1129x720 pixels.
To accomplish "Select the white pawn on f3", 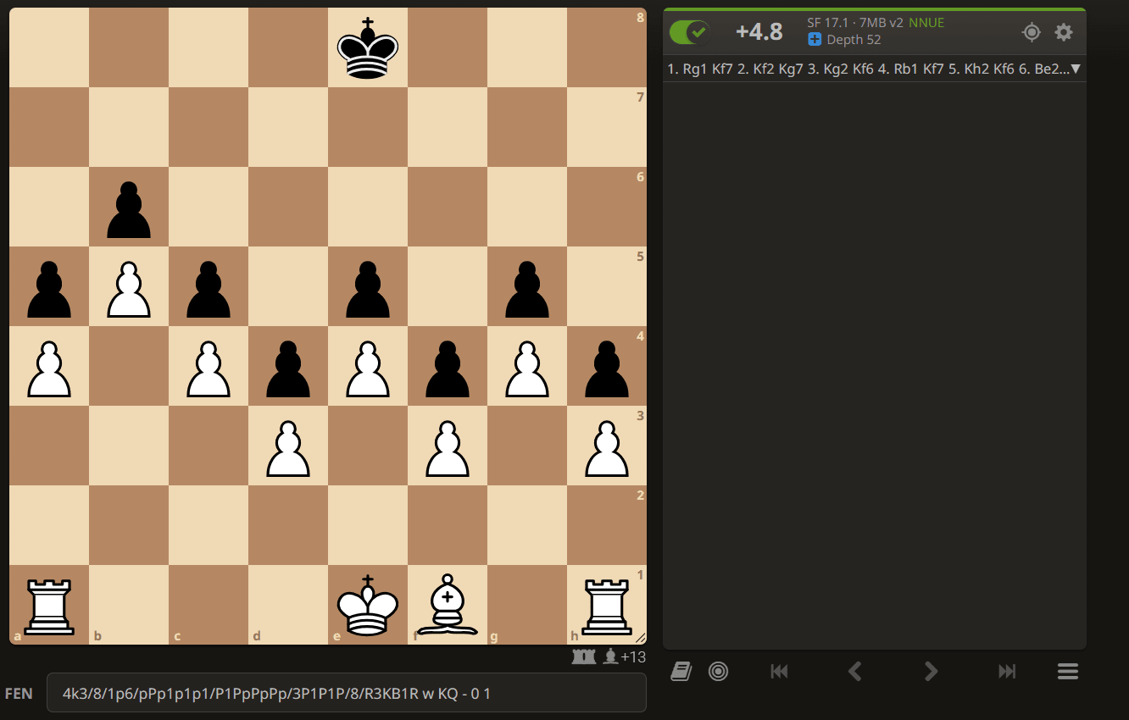I will pyautogui.click(x=448, y=446).
